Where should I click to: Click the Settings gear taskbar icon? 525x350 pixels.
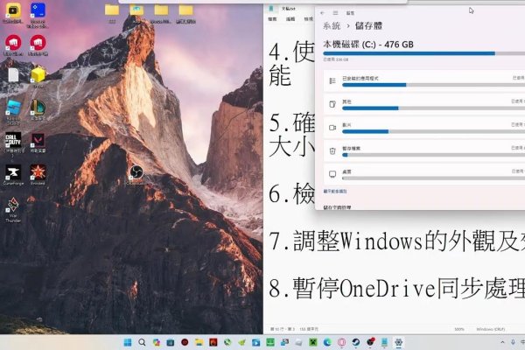(x=398, y=342)
